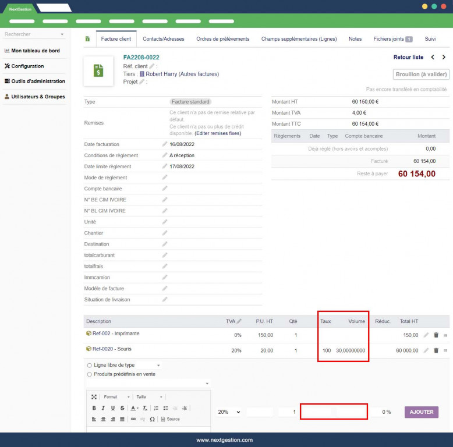Edit the Date facturation pencil
Image resolution: width=453 pixels, height=447 pixels.
click(165, 144)
